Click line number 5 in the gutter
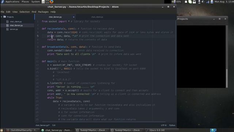The height and width of the screenshot is (132, 234). pos(38,36)
